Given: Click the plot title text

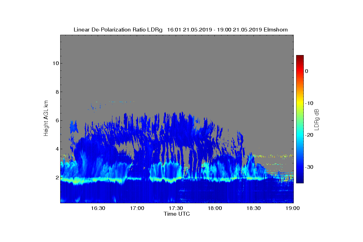Looking at the screenshot, I should pos(181,30).
